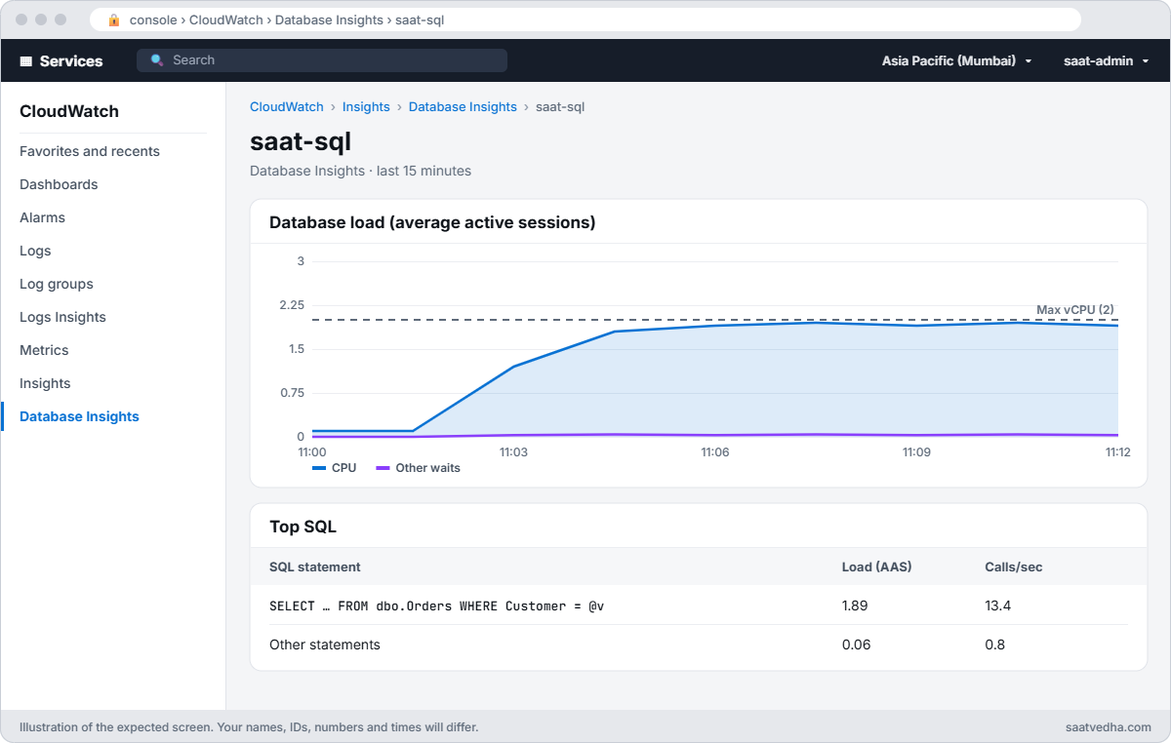
Task: Click the saatvedha.com footer text
Action: click(1110, 727)
